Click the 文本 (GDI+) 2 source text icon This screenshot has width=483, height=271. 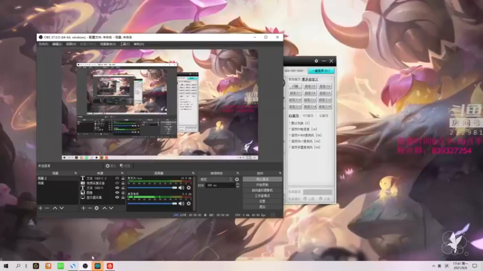[83, 178]
